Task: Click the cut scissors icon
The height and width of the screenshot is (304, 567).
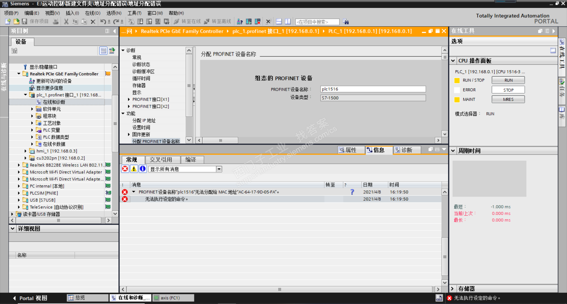Action: coord(66,22)
